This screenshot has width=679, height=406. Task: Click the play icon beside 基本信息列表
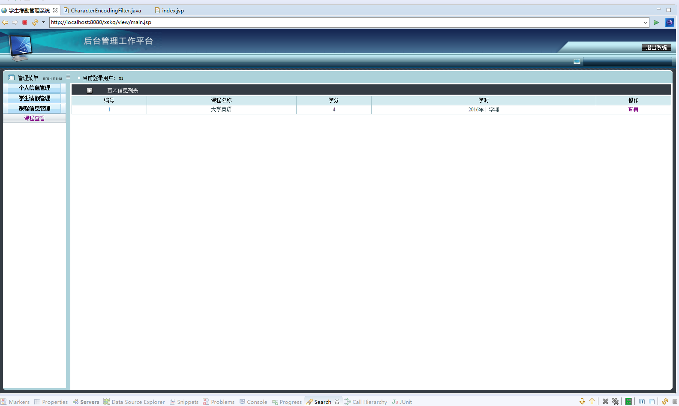pos(90,90)
